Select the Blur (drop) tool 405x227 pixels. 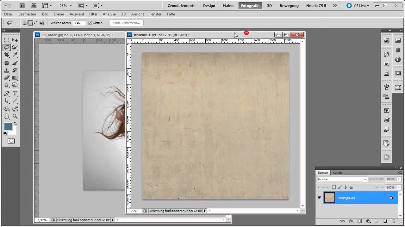click(x=7, y=85)
